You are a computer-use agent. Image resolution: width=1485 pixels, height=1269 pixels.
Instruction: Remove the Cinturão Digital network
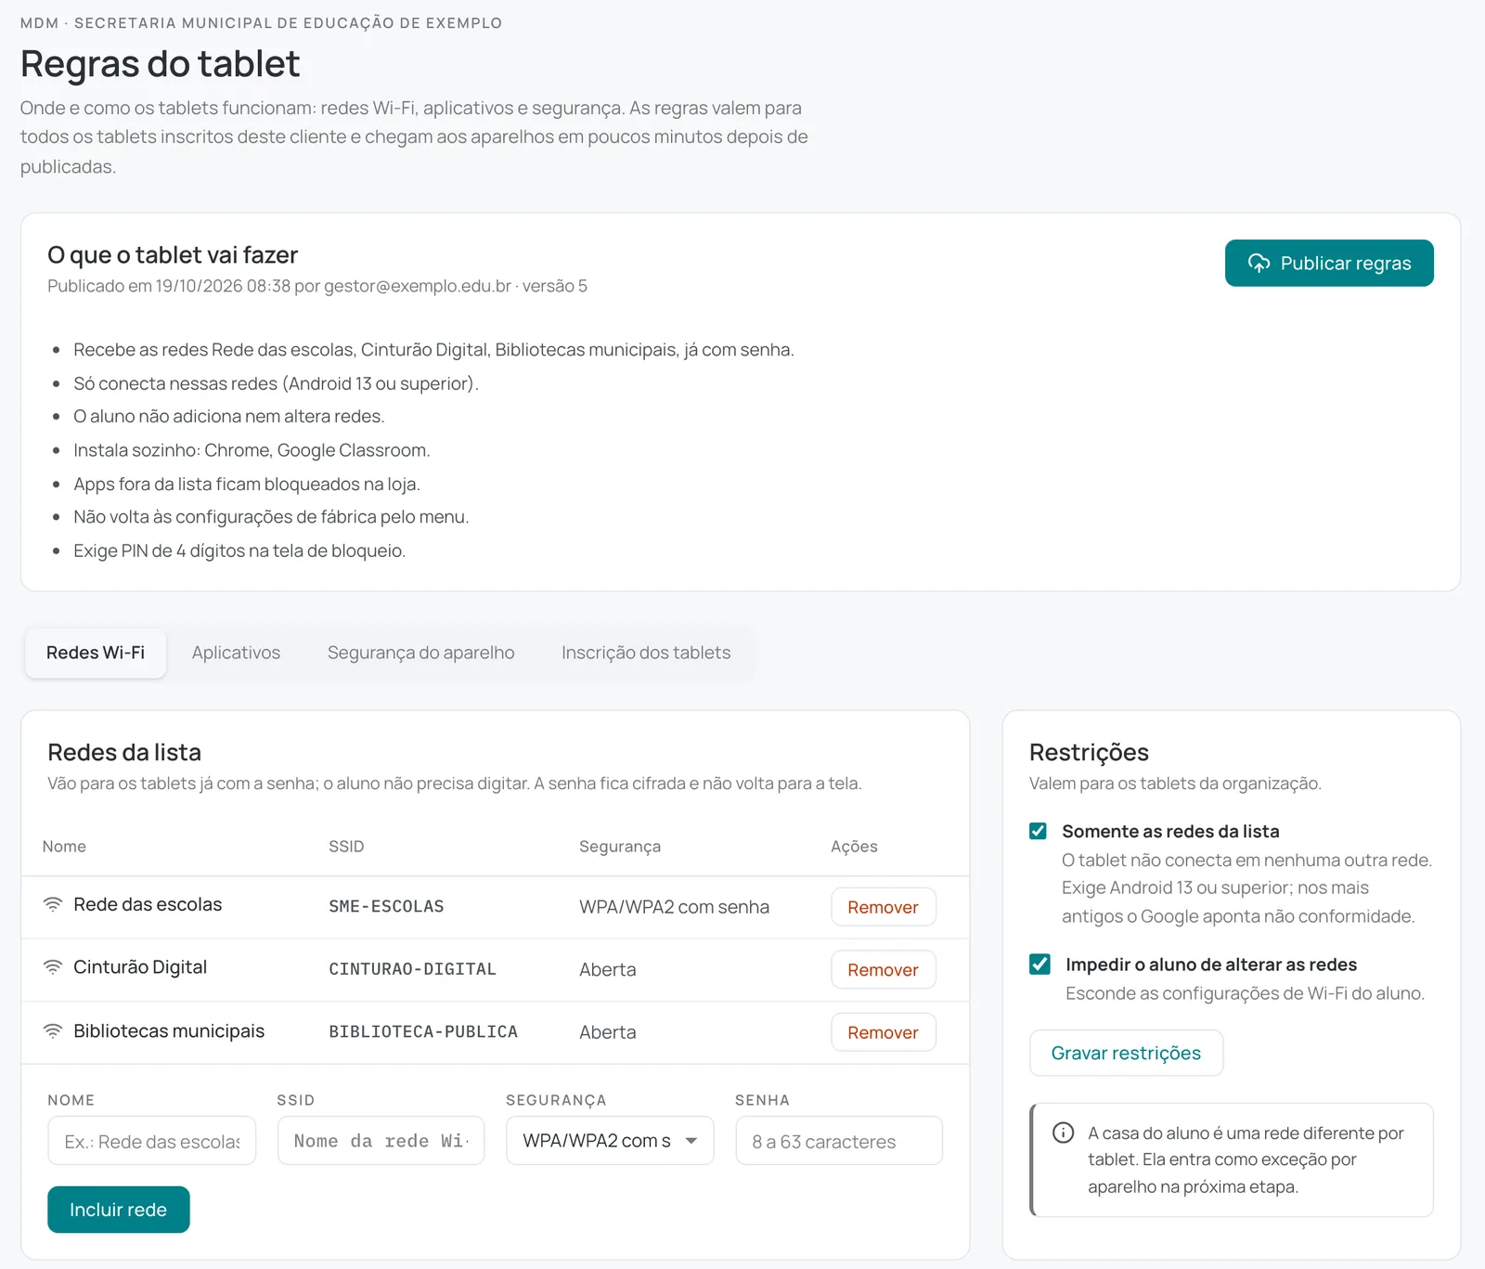coord(883,970)
